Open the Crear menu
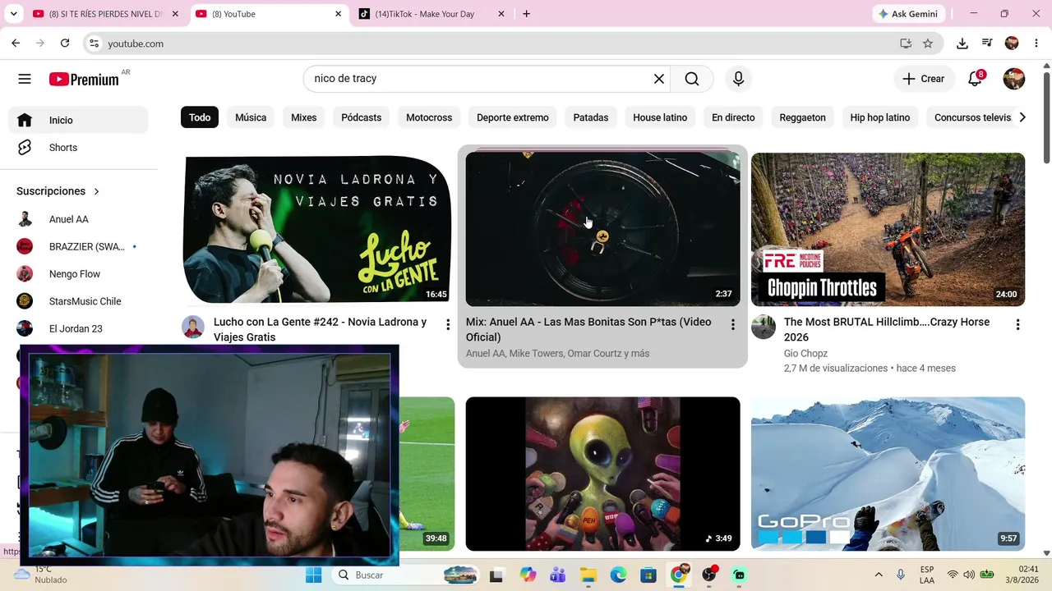The image size is (1052, 591). click(x=923, y=79)
